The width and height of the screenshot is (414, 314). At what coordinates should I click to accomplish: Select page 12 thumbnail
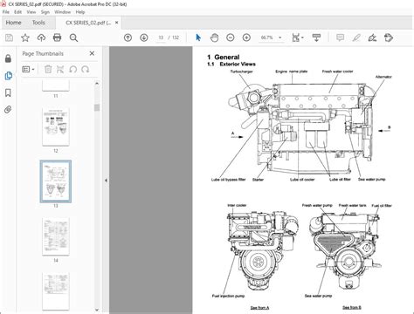(x=56, y=126)
